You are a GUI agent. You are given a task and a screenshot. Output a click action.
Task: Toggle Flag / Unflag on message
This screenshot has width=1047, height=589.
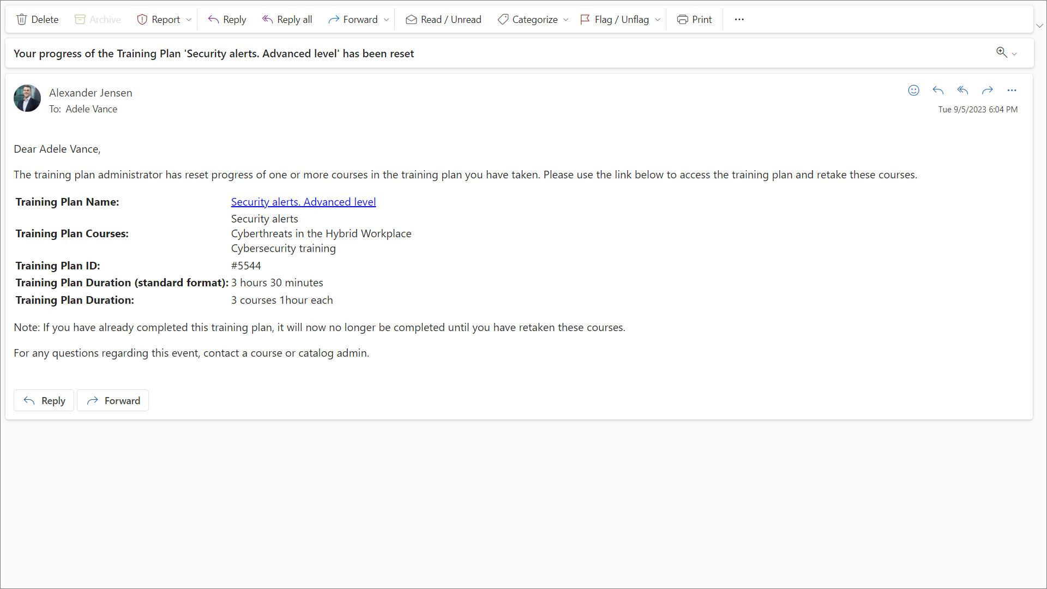pos(615,20)
